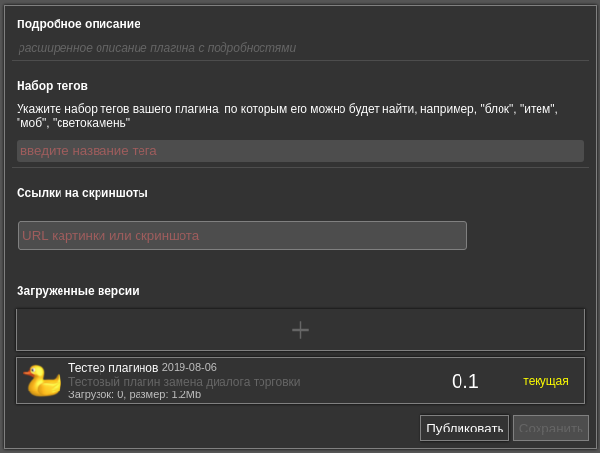Focus the tag name input field
The height and width of the screenshot is (453, 600).
pyautogui.click(x=300, y=150)
